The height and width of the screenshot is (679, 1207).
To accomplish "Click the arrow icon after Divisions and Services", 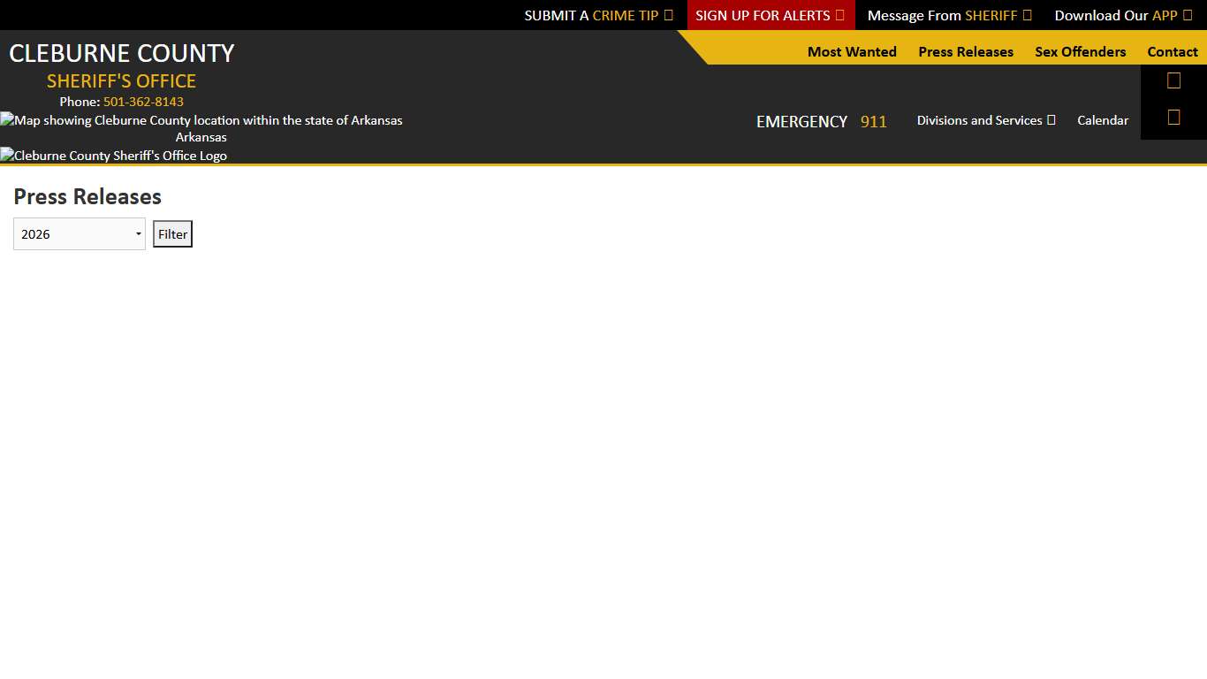I will pyautogui.click(x=1051, y=120).
